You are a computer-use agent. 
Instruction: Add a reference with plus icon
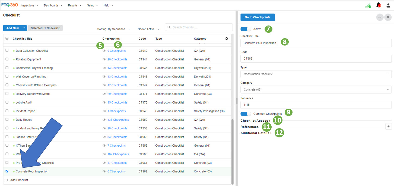[388, 126]
